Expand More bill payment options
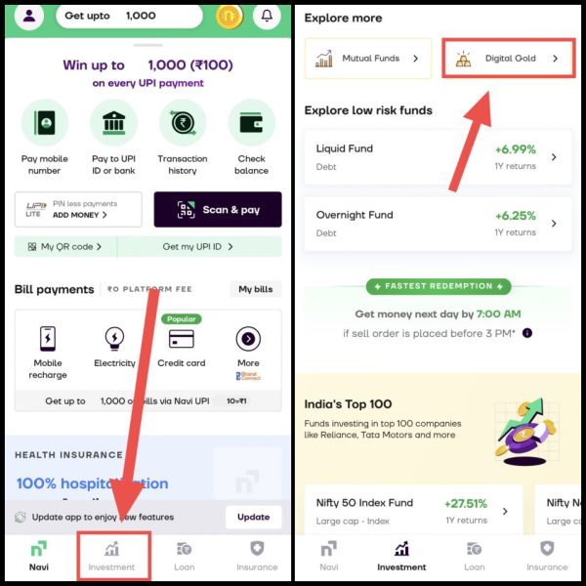The image size is (586, 586). pos(248,339)
